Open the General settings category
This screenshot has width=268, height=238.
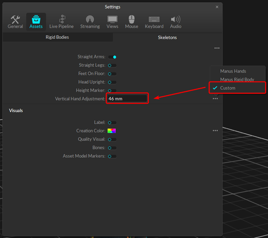tap(15, 21)
